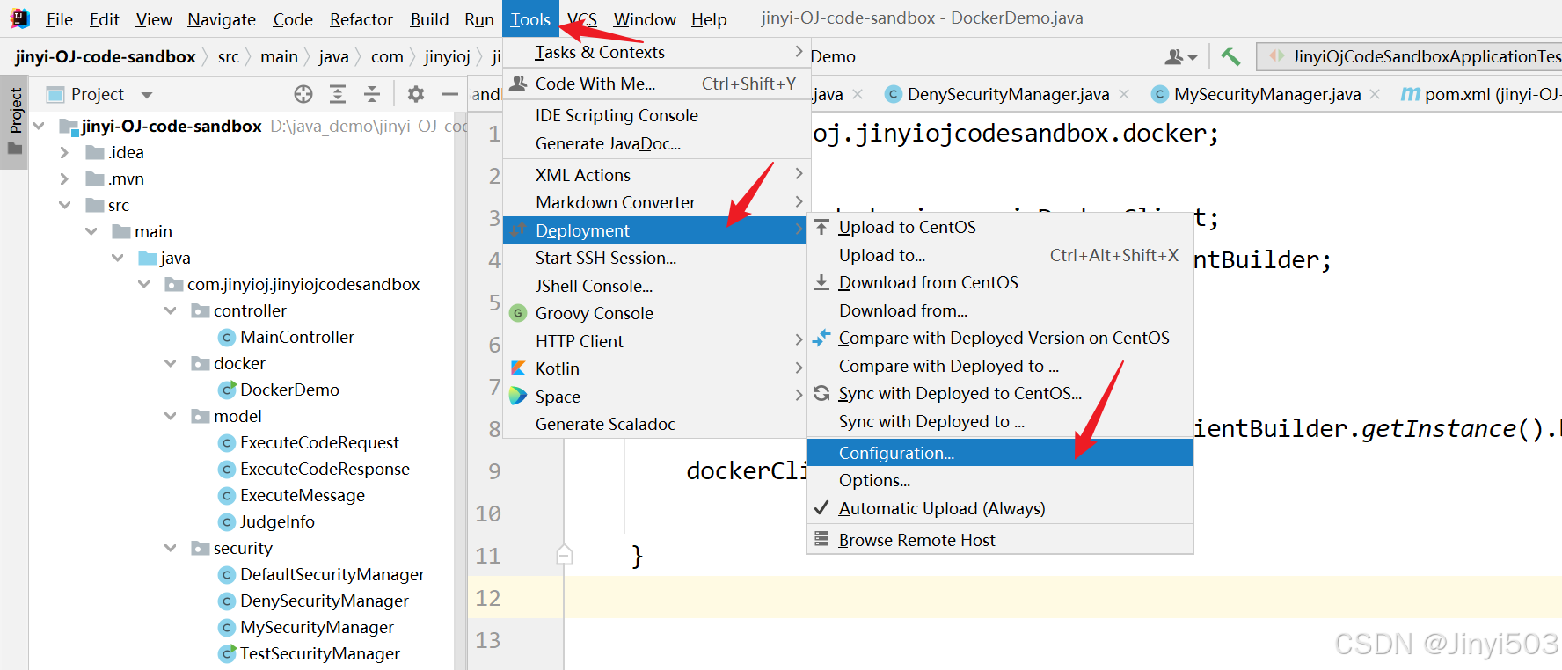Screen dimensions: 1562x670
Task: Select ExecuteCodeRequest in the tree
Action: 319,442
